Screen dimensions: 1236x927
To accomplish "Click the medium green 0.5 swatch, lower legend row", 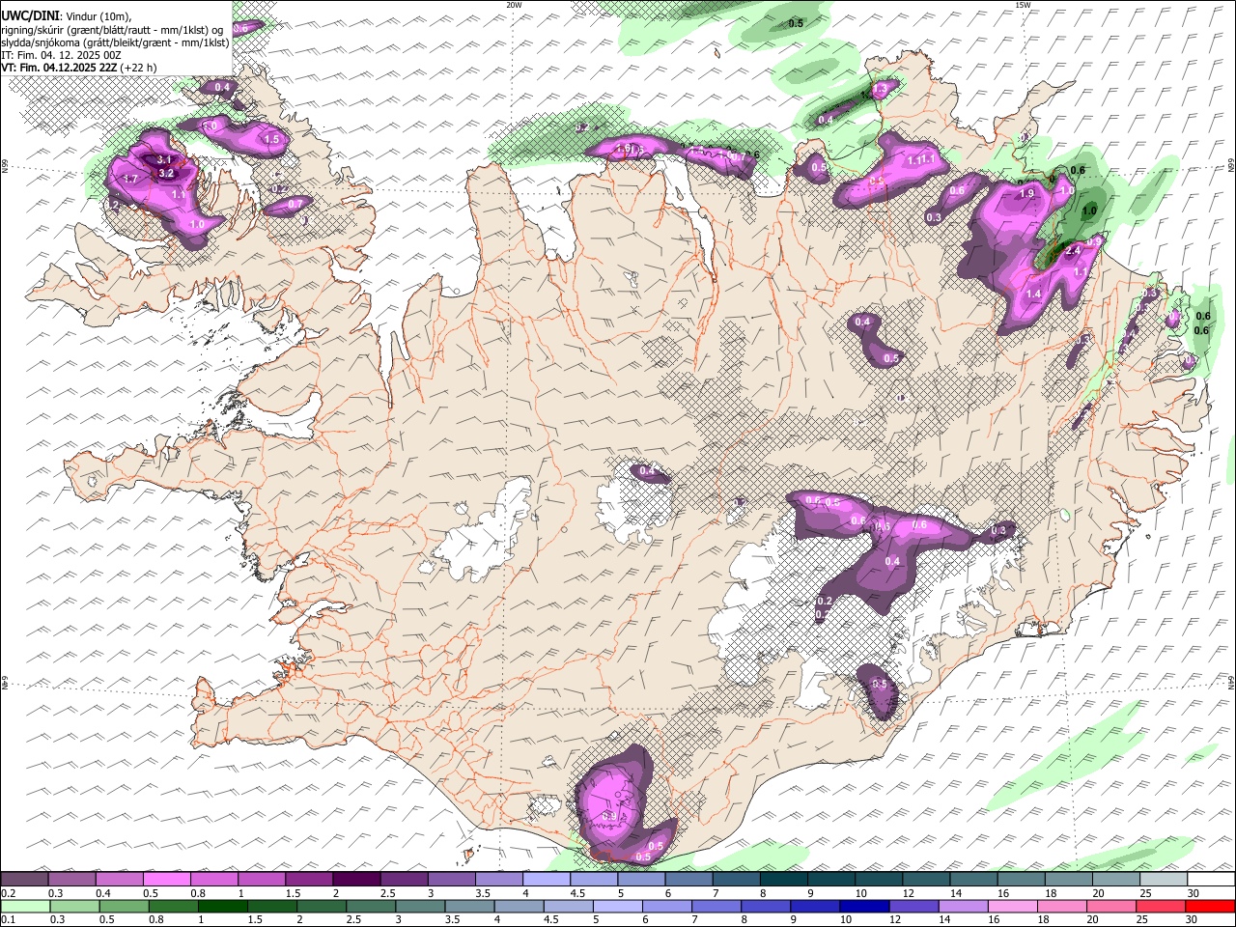I will pyautogui.click(x=124, y=906).
